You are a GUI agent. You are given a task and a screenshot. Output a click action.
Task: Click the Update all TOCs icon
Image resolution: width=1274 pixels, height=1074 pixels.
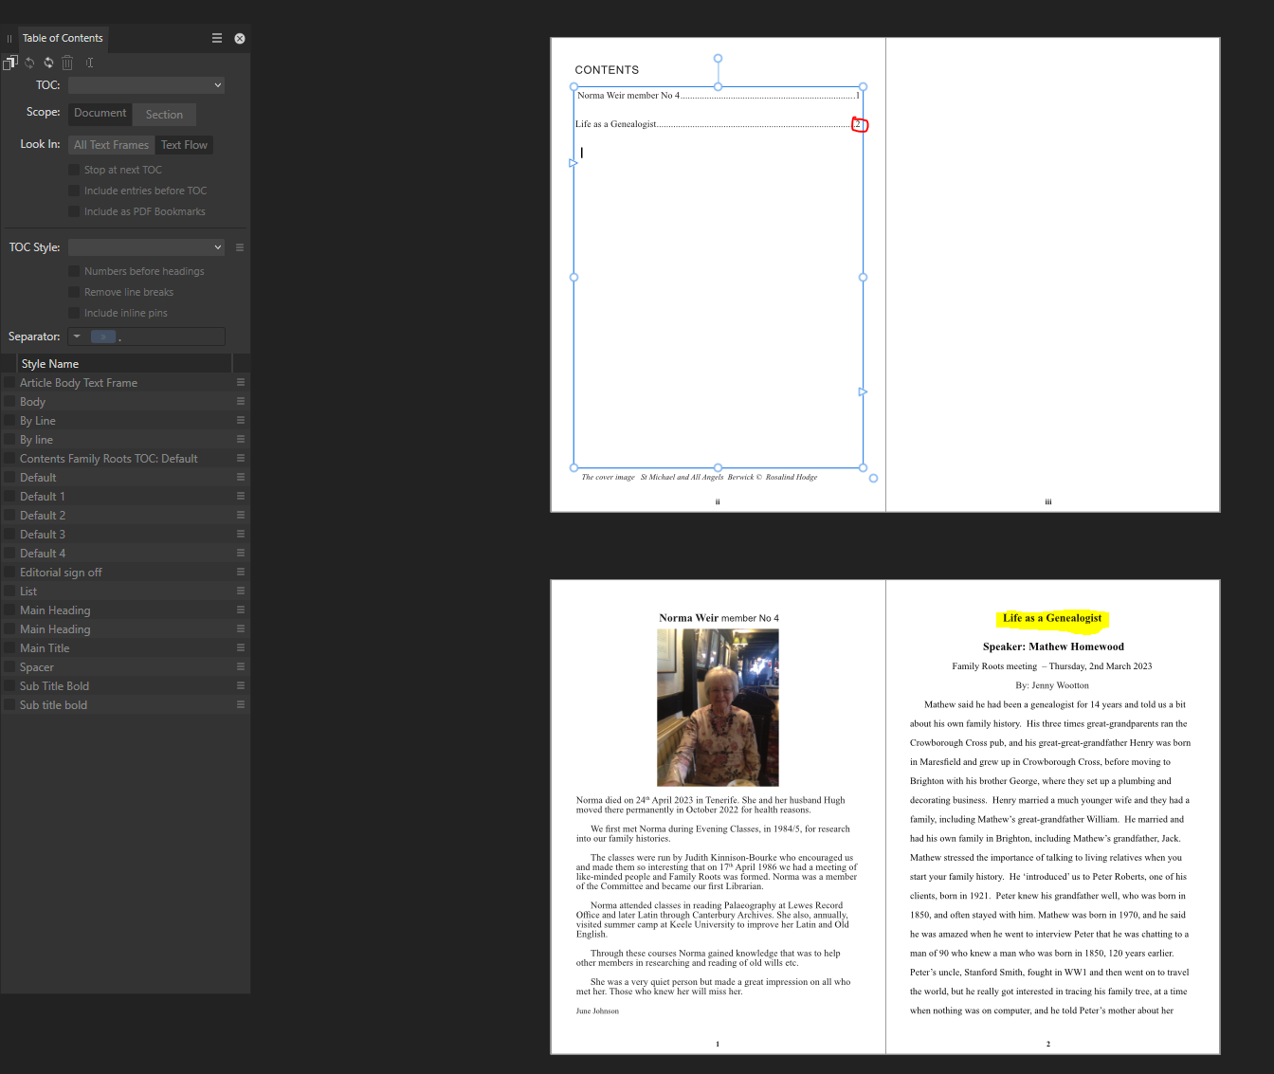(x=48, y=63)
